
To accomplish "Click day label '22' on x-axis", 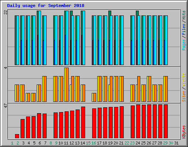I will pyautogui.click(x=127, y=143).
